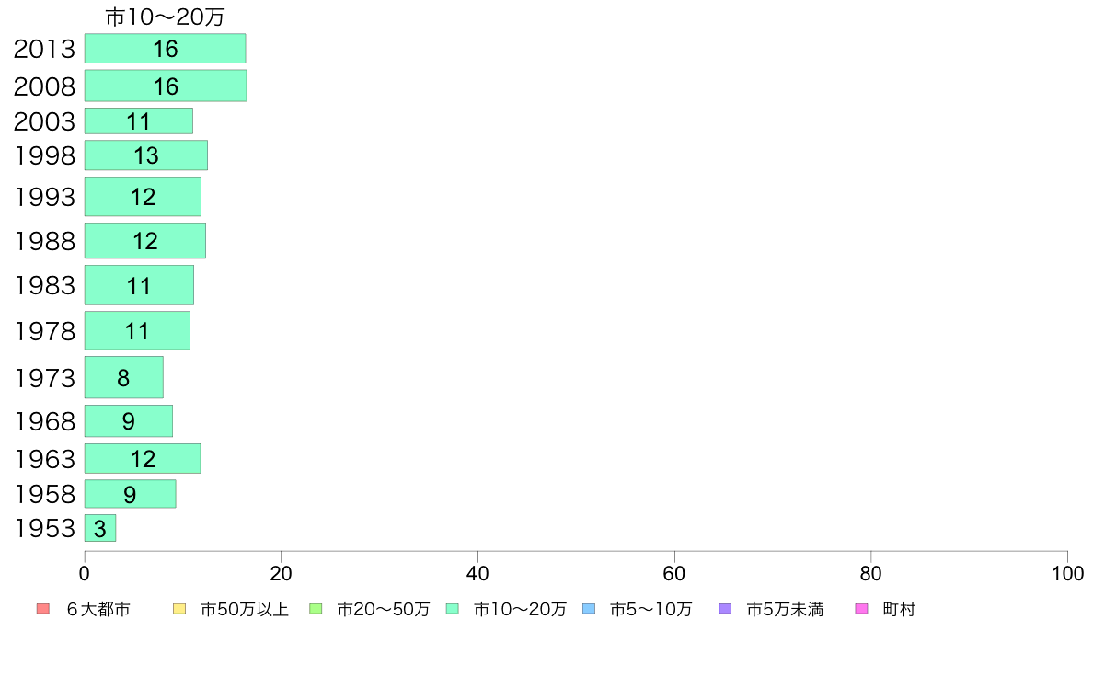Click the 町村 legend text
This screenshot has width=1093, height=677.
[899, 609]
